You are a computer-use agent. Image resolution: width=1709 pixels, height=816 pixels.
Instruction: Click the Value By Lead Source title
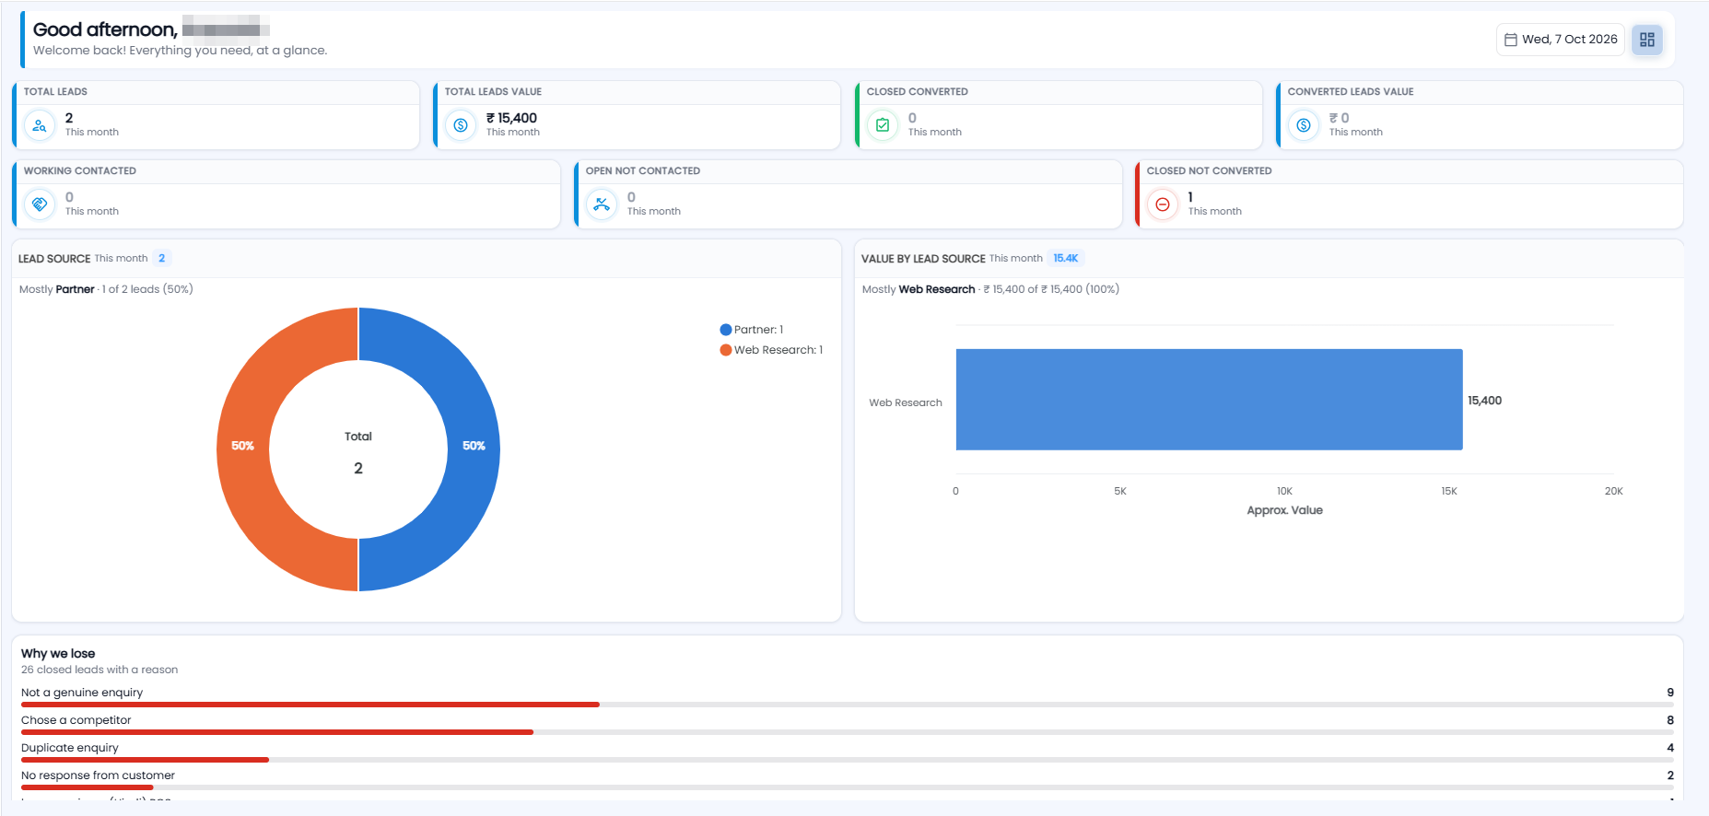[x=923, y=259]
